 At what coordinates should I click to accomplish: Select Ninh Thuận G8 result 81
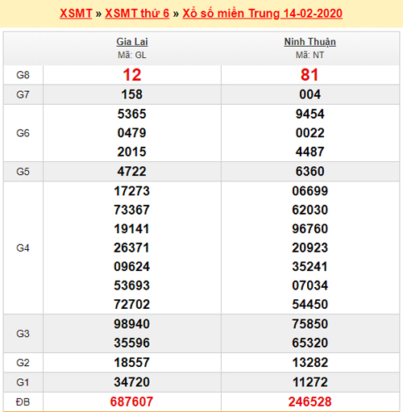pos(310,75)
